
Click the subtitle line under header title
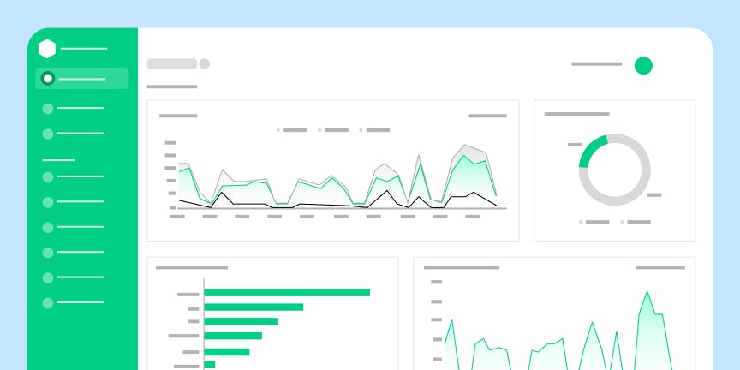[x=172, y=87]
